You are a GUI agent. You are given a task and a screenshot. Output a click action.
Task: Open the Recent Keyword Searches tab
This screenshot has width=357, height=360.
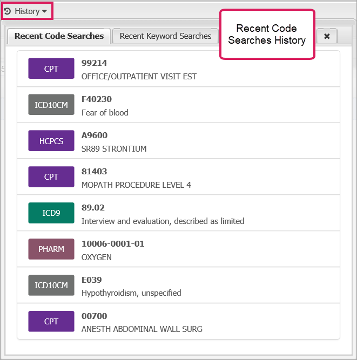(x=165, y=36)
